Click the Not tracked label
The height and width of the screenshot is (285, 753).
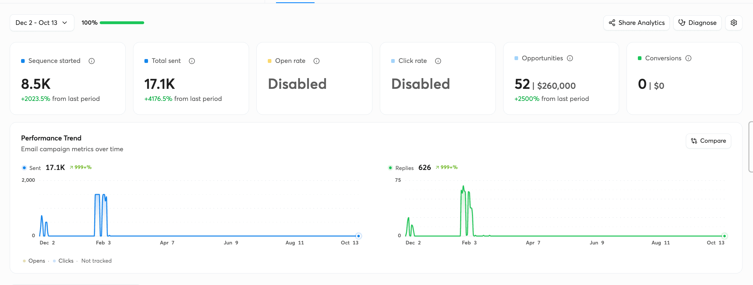pos(96,261)
